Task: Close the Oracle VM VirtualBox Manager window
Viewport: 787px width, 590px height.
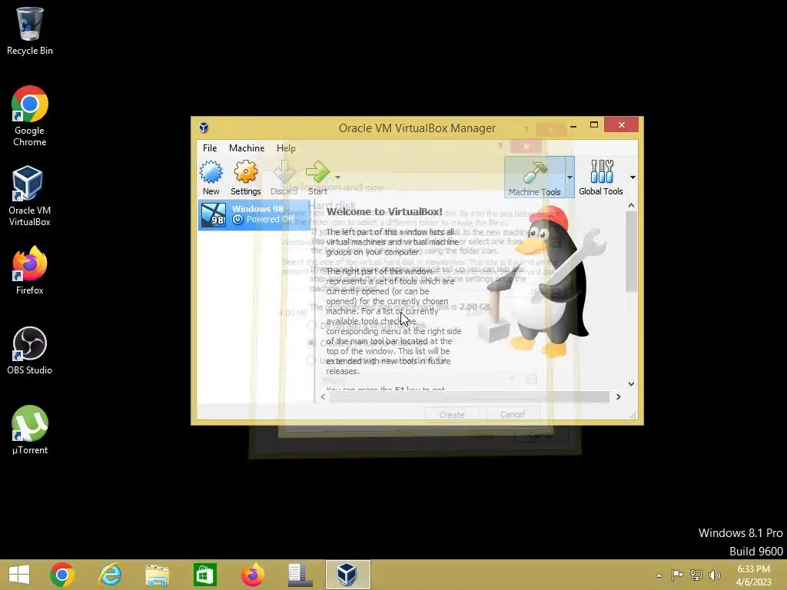Action: [621, 124]
